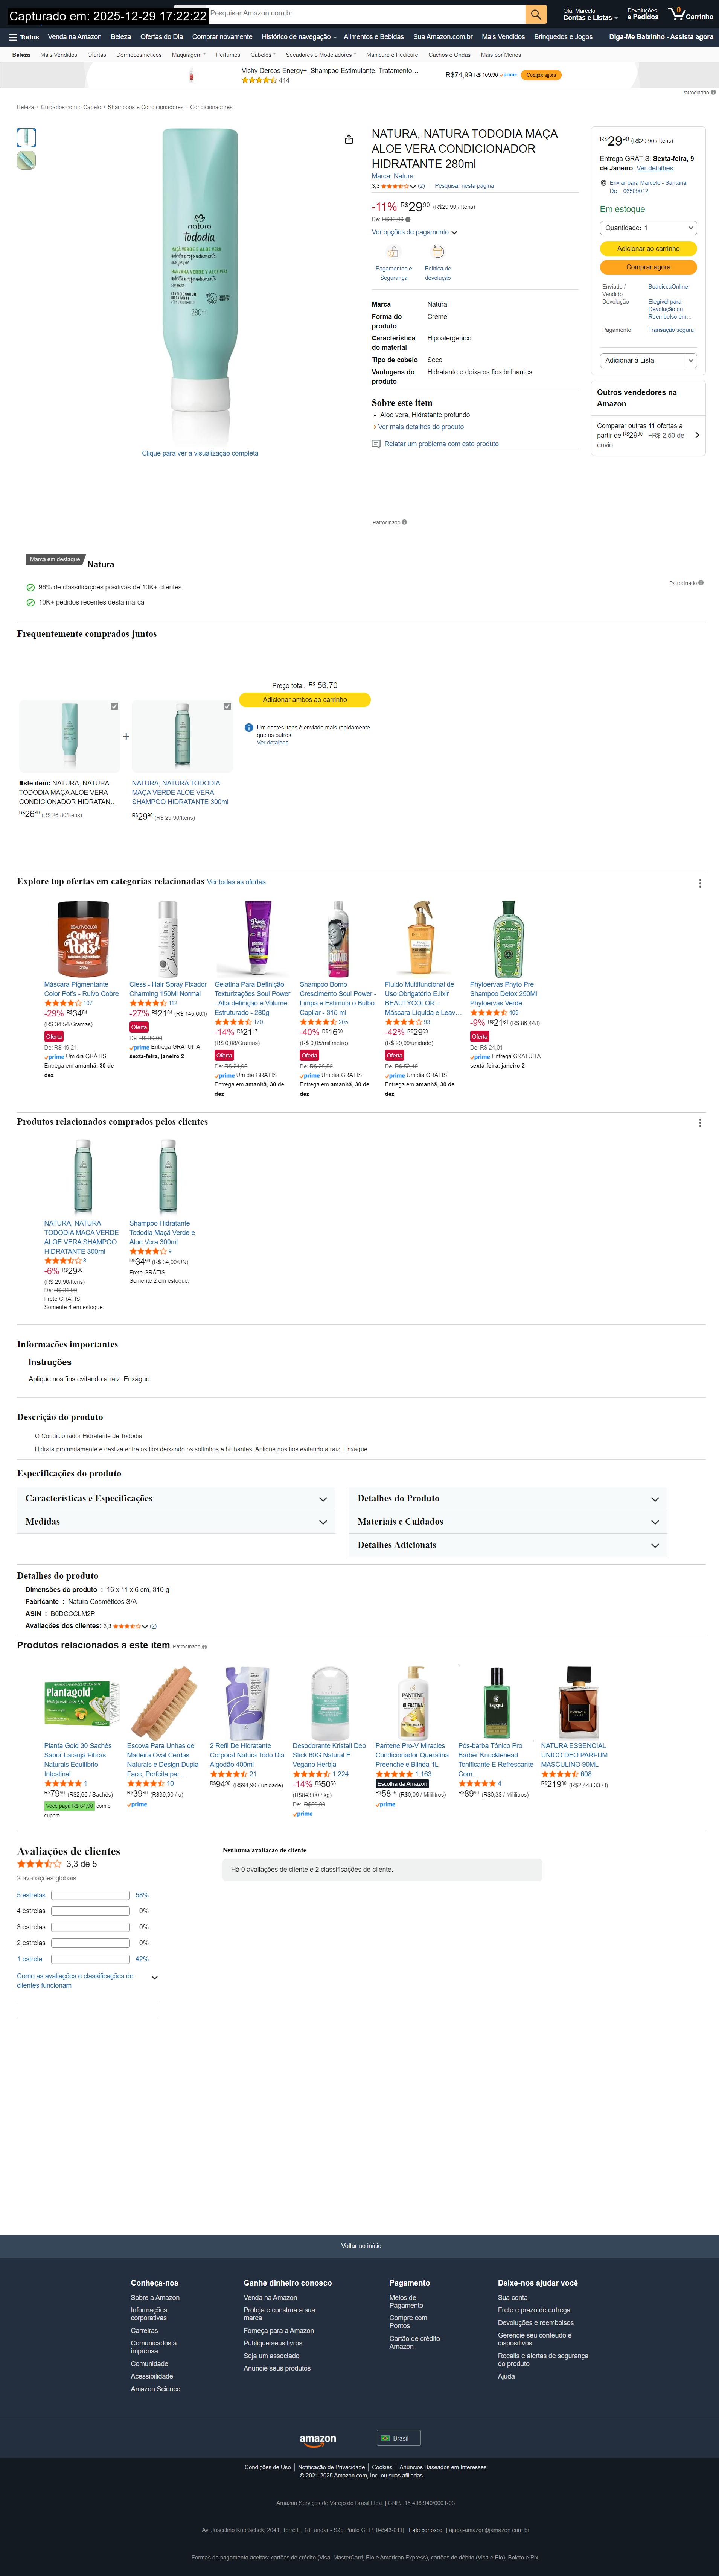Expand the Materiais e Cuidados section

(x=508, y=1521)
